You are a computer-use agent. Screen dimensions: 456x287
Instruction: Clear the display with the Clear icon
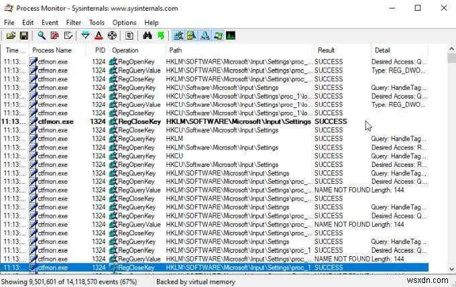pyautogui.click(x=68, y=36)
